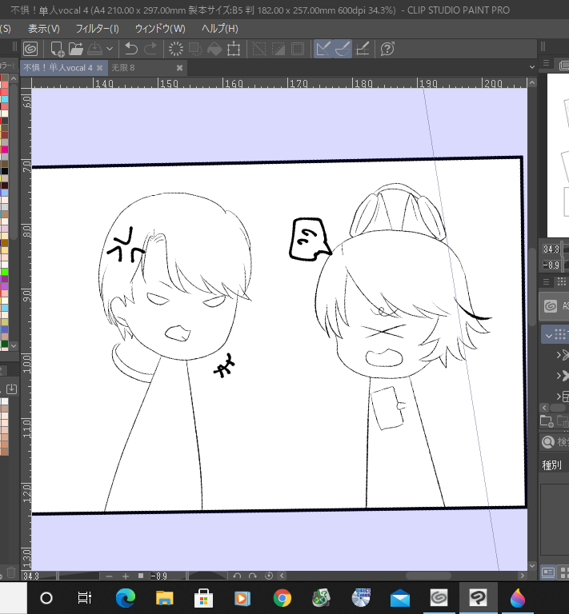
Task: Expand the second collapsed material tree item
Action: point(559,376)
